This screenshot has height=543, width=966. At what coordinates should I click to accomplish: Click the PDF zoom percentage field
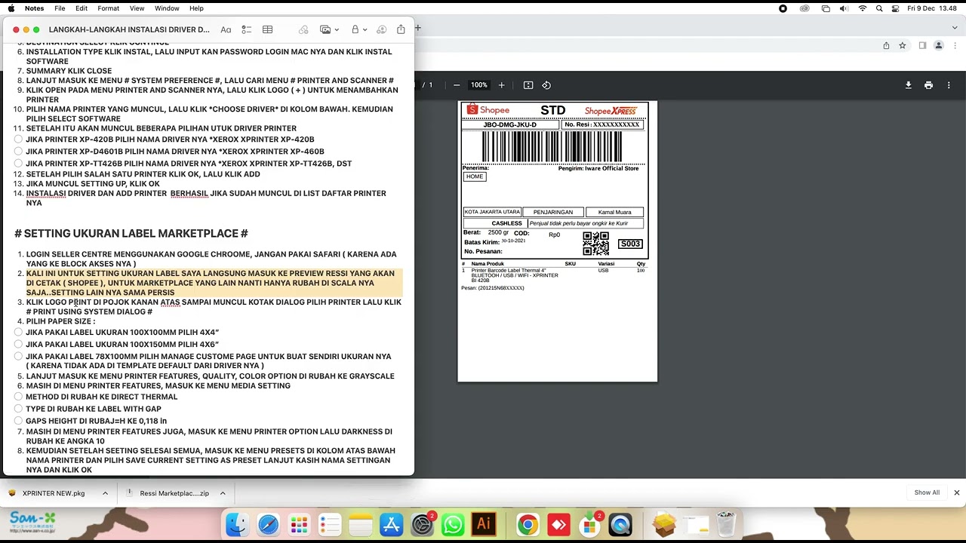click(x=479, y=85)
